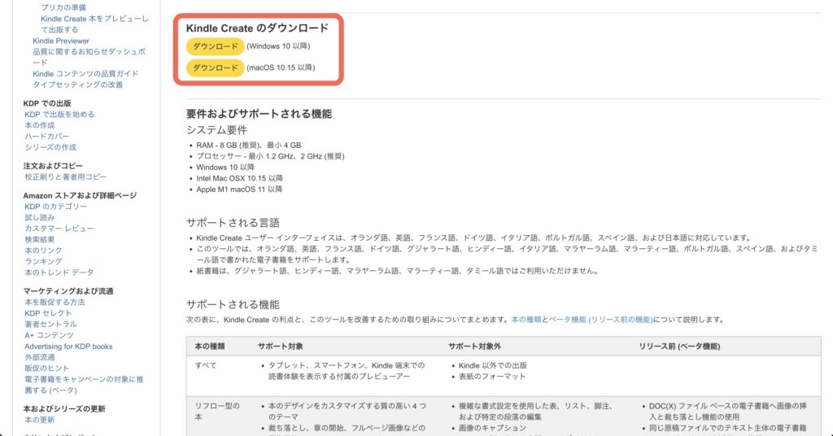Open KDP で出版を始める link
Image resolution: width=833 pixels, height=436 pixels.
point(59,114)
